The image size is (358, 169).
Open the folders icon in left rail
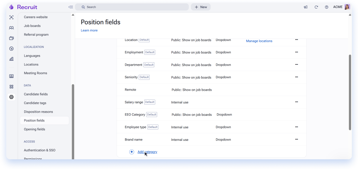point(11,38)
